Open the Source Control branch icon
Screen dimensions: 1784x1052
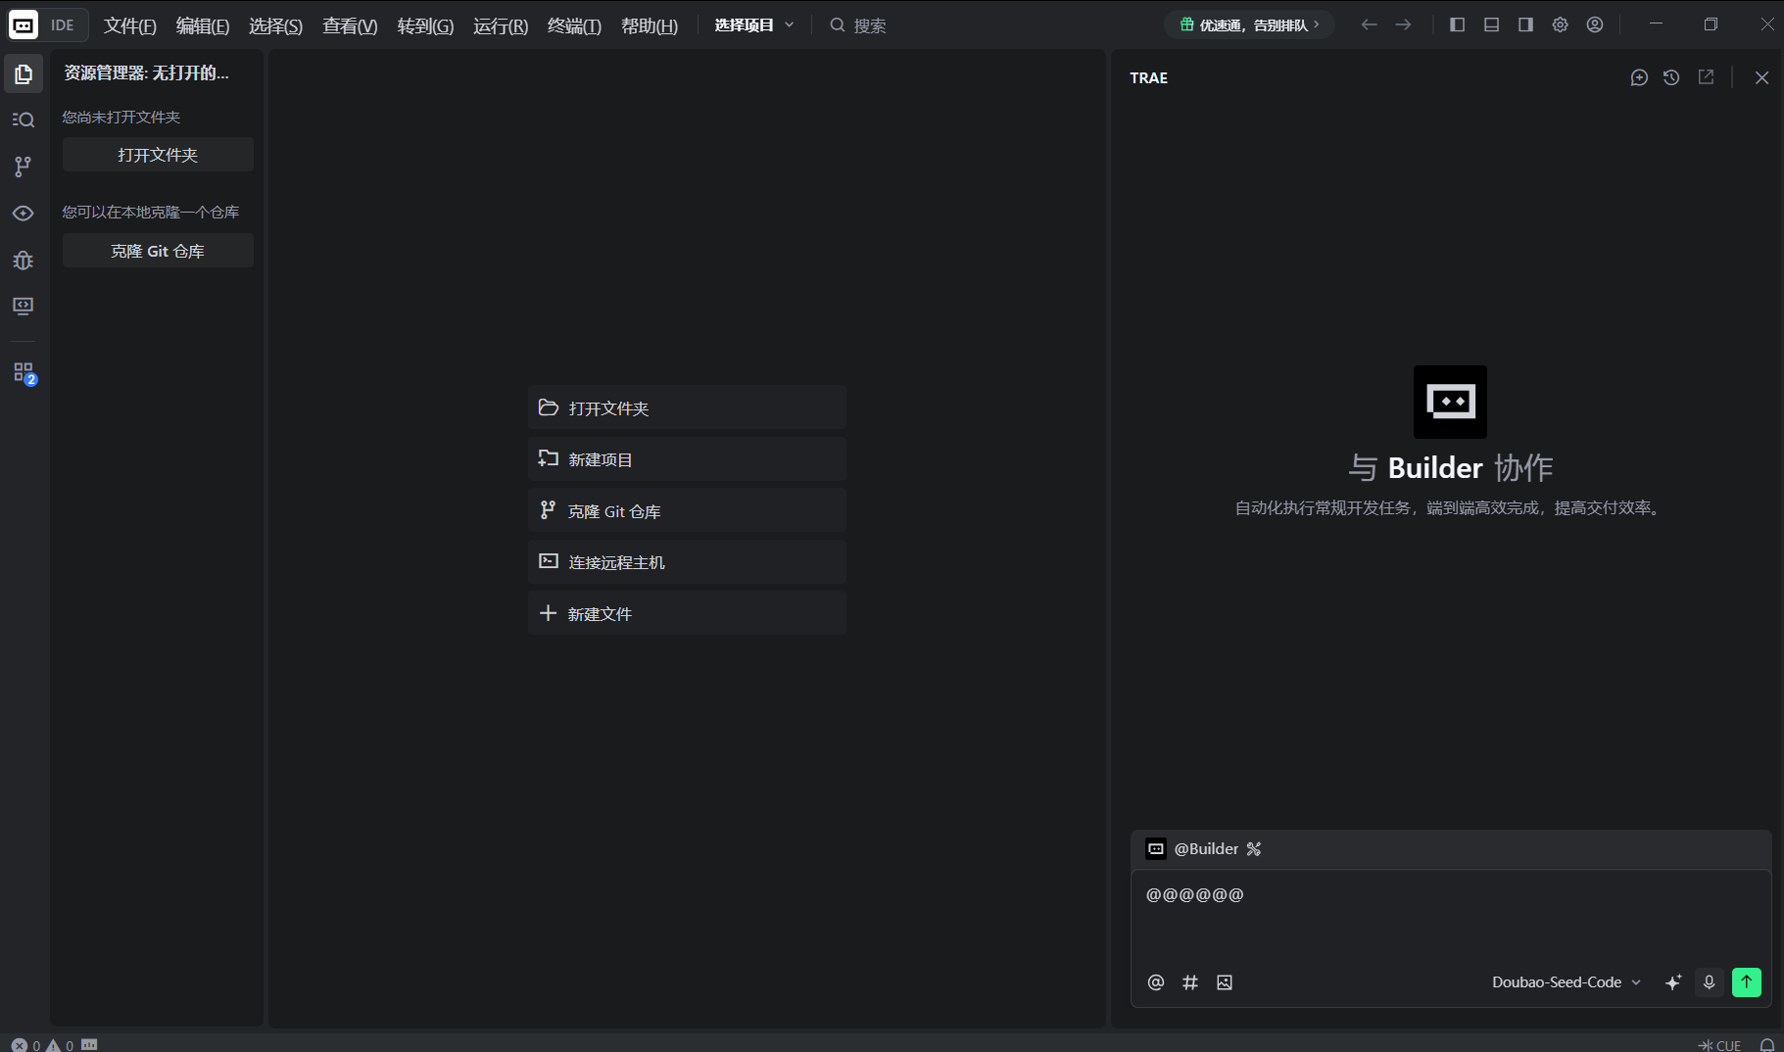pos(24,167)
